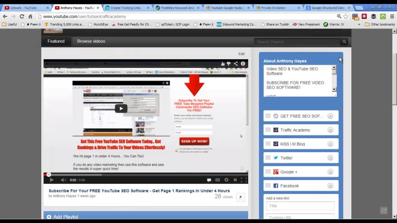Image resolution: width=397 pixels, height=223 pixels.
Task: Toggle closed captions (CC) in the player
Action: point(218,180)
